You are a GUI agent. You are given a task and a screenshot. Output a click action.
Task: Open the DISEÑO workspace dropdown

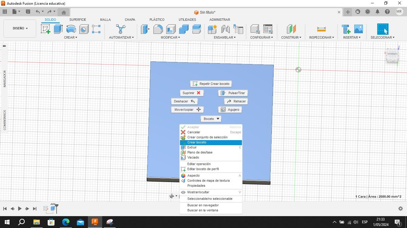(20, 28)
